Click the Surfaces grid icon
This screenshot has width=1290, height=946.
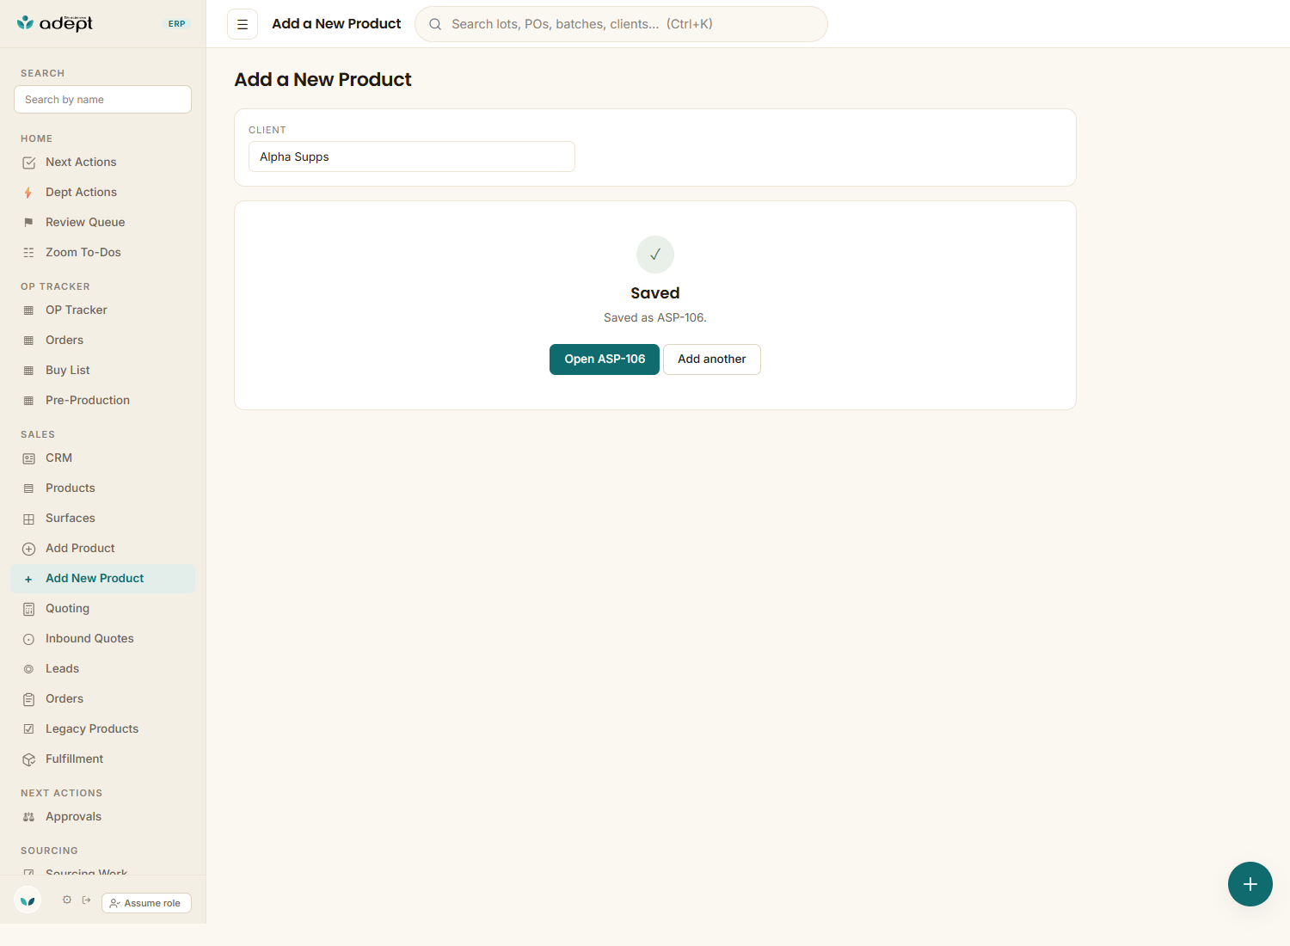click(x=28, y=519)
